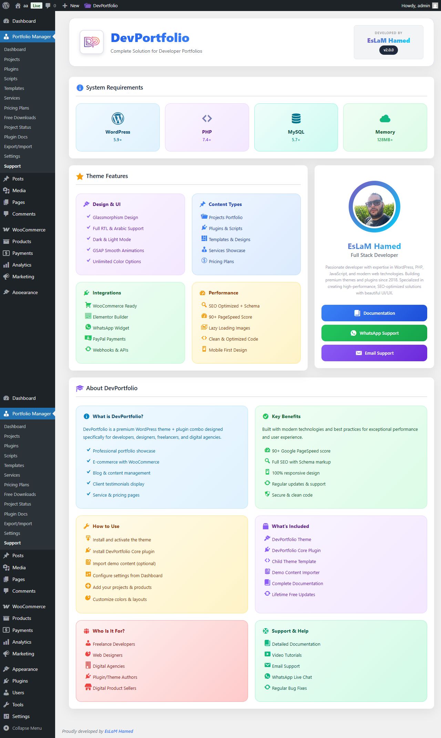Click the cart icon beside WooCommerce Ready
This screenshot has height=738, width=441.
pyautogui.click(x=88, y=305)
